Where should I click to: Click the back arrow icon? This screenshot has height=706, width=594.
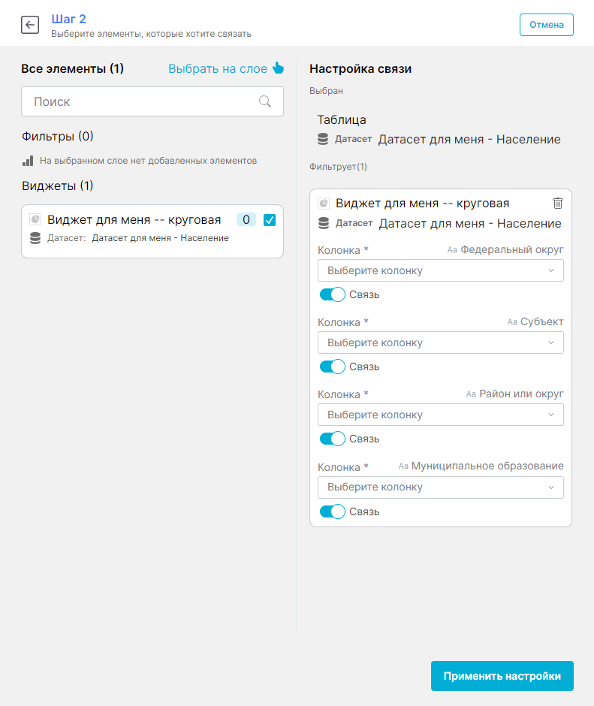tap(30, 25)
